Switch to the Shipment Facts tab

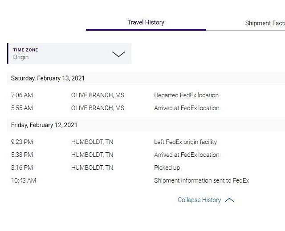tap(265, 23)
